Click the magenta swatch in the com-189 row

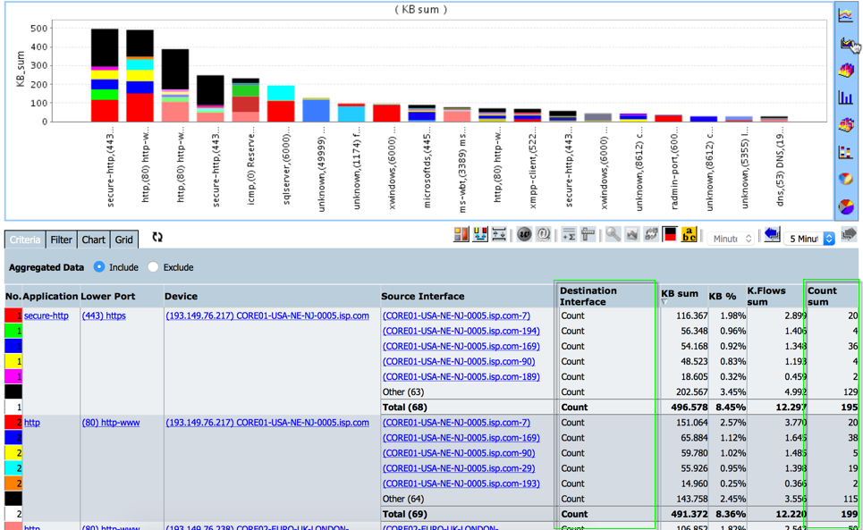pyautogui.click(x=13, y=376)
